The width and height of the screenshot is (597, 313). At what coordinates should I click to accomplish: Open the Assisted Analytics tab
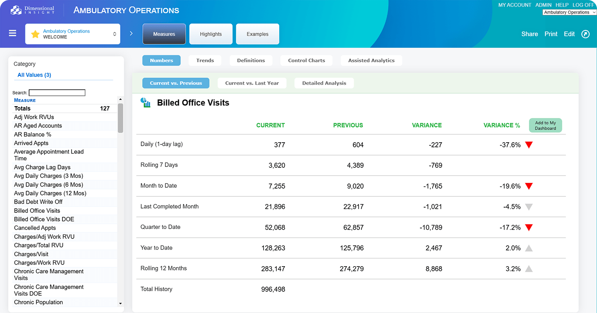click(371, 61)
